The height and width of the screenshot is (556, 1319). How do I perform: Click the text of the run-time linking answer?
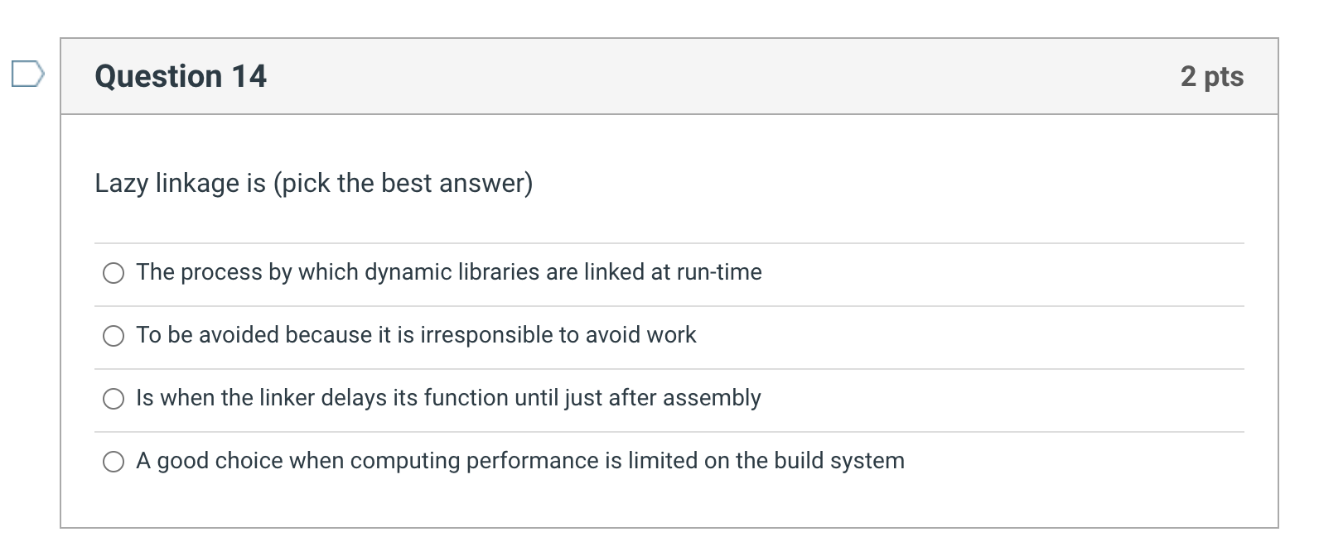point(448,272)
